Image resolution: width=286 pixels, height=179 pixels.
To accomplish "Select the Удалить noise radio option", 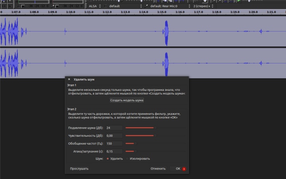I will tap(115, 159).
